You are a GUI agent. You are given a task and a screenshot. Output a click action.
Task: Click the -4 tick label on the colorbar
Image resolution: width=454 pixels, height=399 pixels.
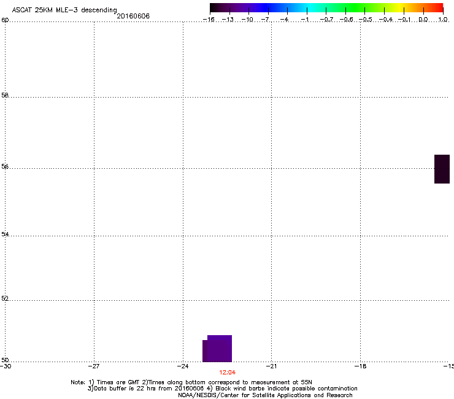(284, 20)
